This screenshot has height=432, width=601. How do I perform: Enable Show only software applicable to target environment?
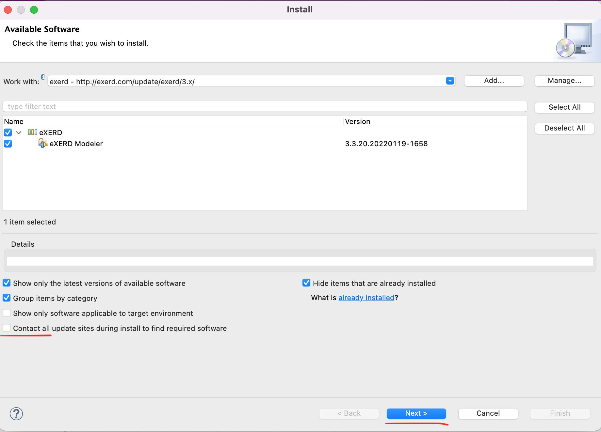click(7, 313)
